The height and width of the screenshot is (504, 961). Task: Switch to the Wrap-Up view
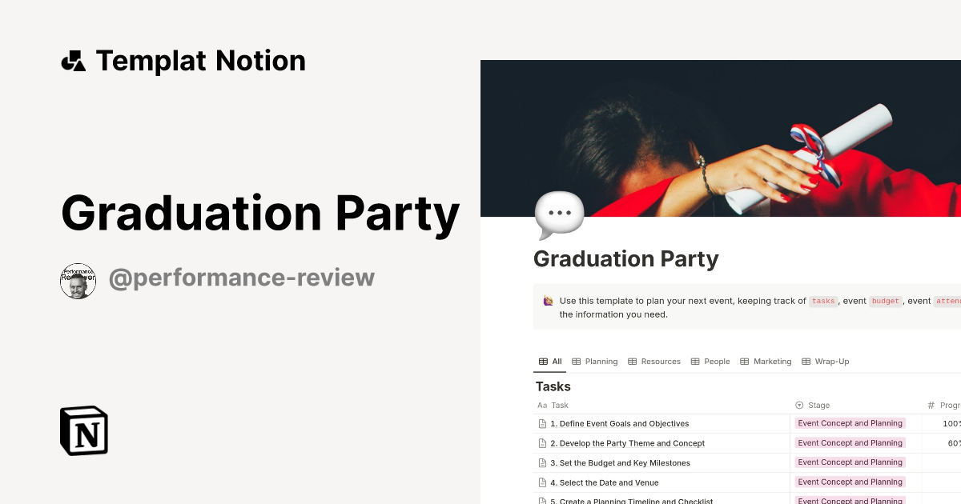click(830, 361)
